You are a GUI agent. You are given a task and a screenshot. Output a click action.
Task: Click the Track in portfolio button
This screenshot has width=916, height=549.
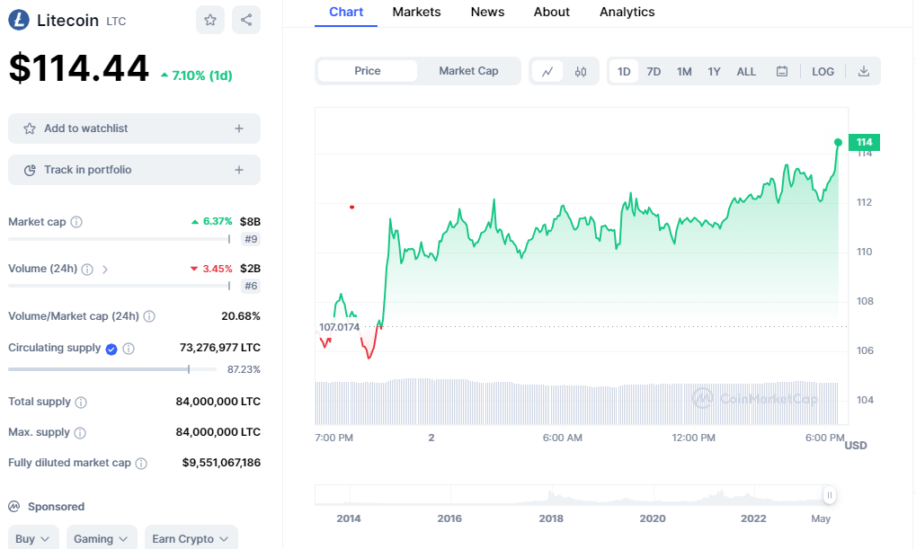point(134,170)
